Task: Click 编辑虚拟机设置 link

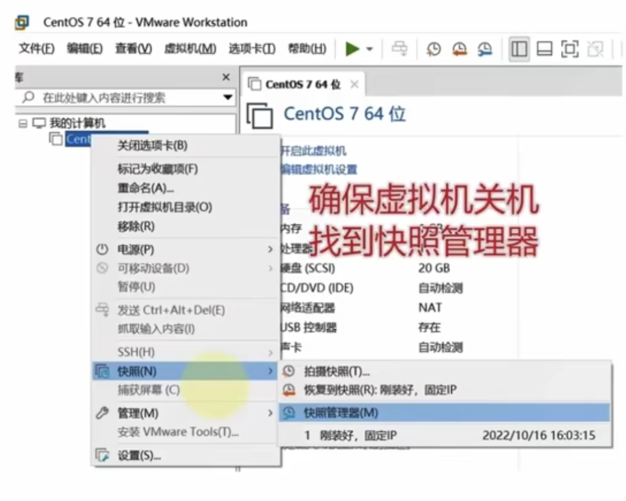Action: click(319, 169)
